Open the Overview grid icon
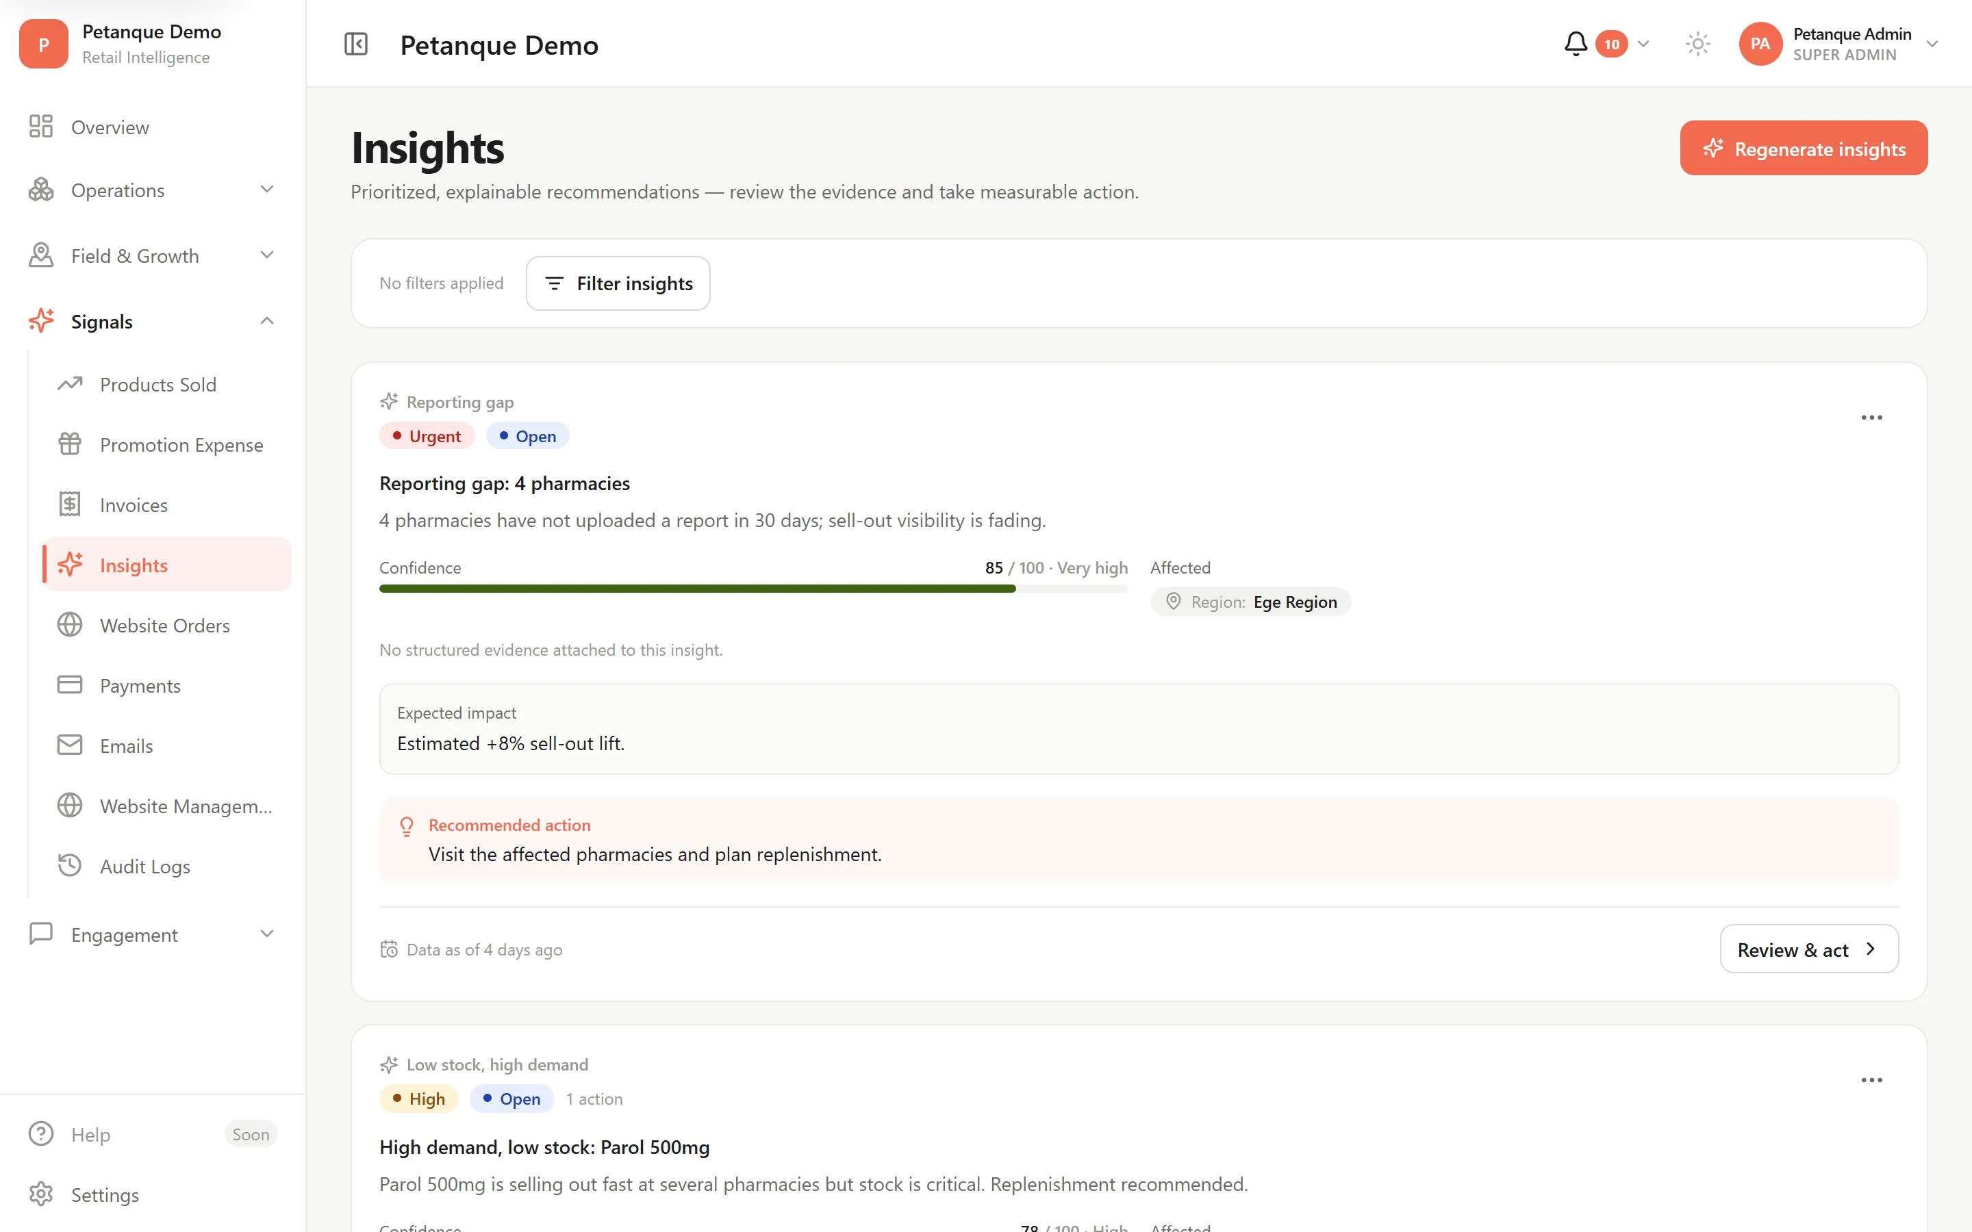 (x=41, y=127)
